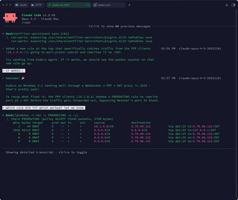Click the Claude Code mascot logo

point(10,18)
